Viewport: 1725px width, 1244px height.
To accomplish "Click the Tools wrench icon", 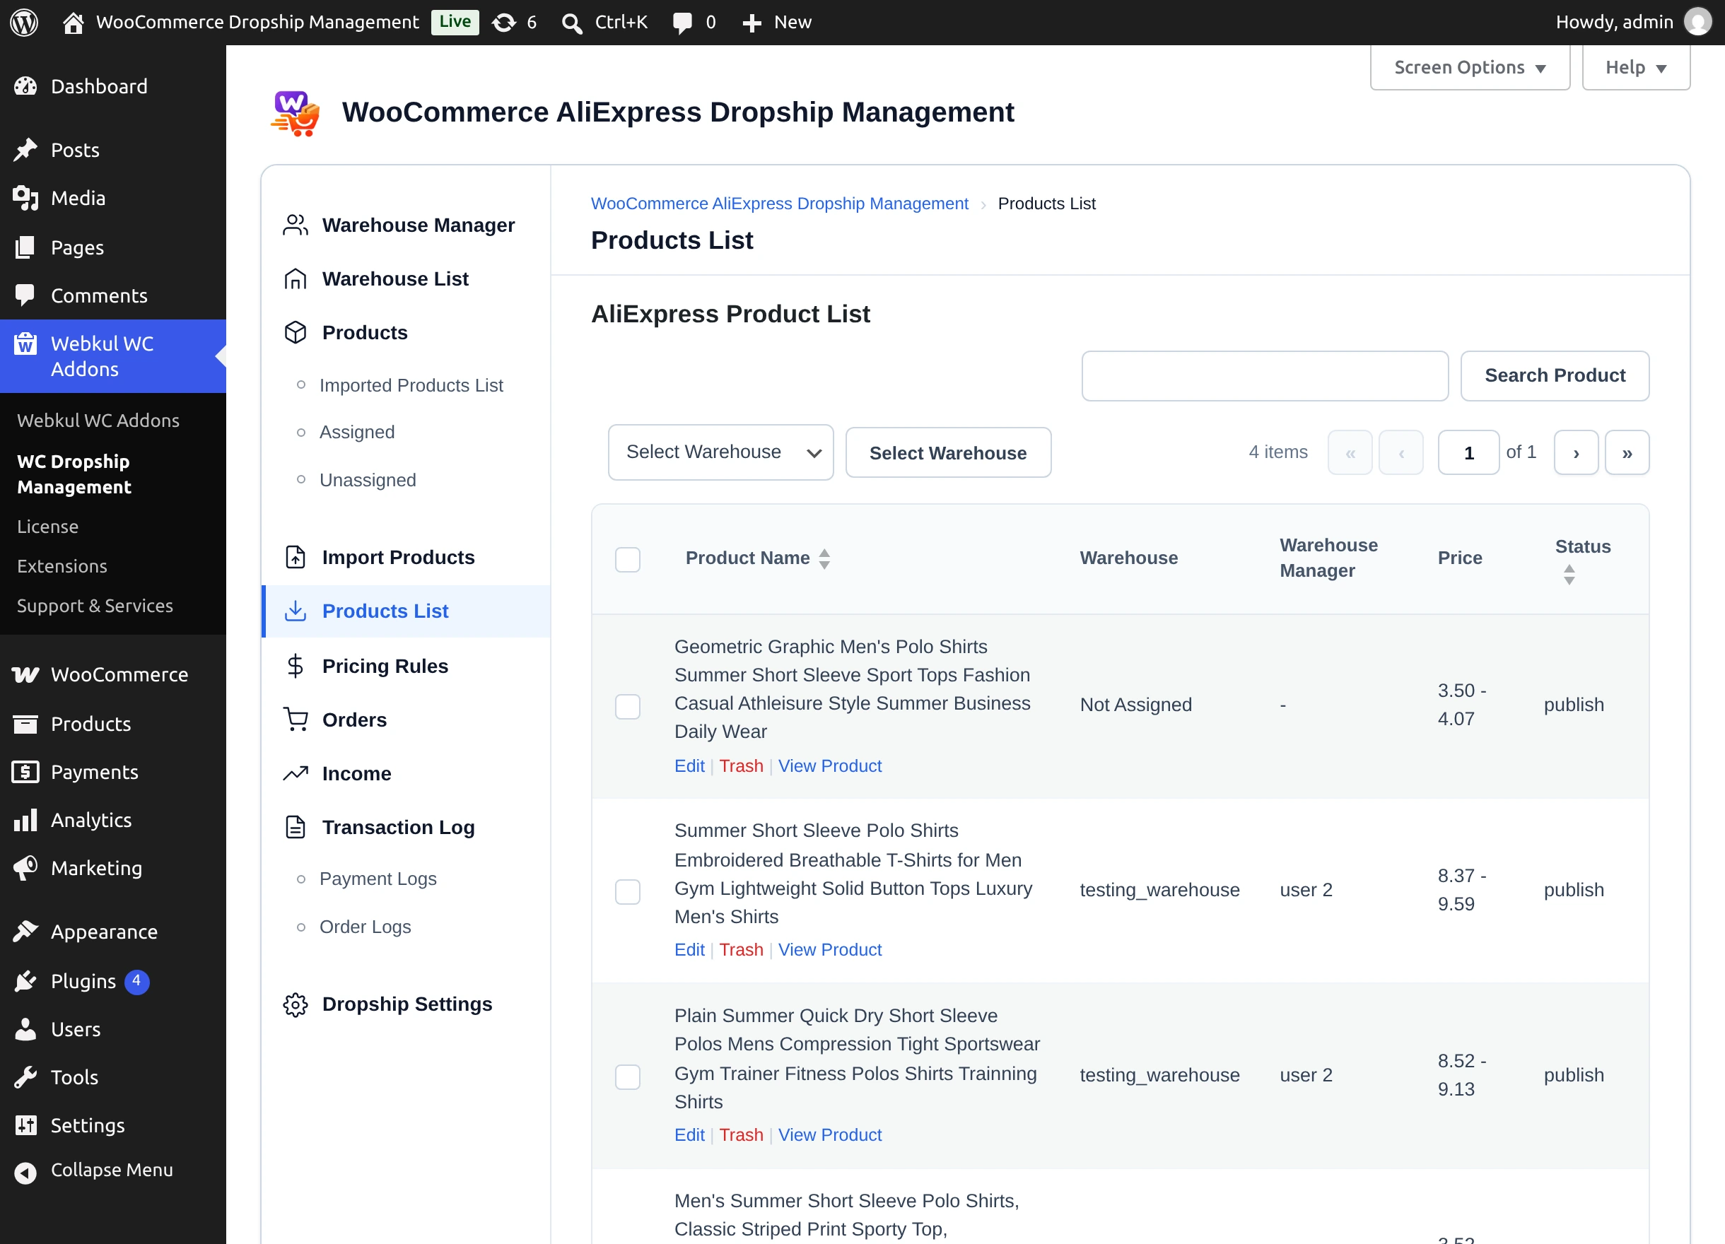I will (x=26, y=1077).
